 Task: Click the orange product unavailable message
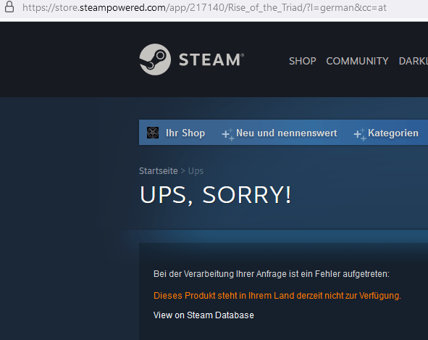pyautogui.click(x=277, y=296)
